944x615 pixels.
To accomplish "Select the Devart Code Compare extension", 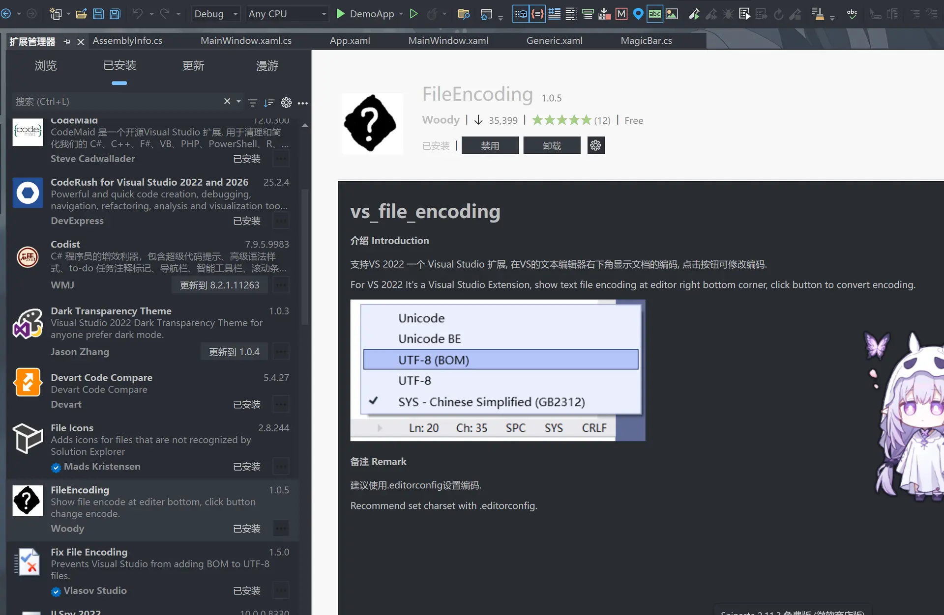I will 152,391.
